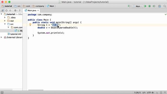The image size is (167, 94).
Task: Click the macOS green fullscreen button
Action: coord(9,2)
